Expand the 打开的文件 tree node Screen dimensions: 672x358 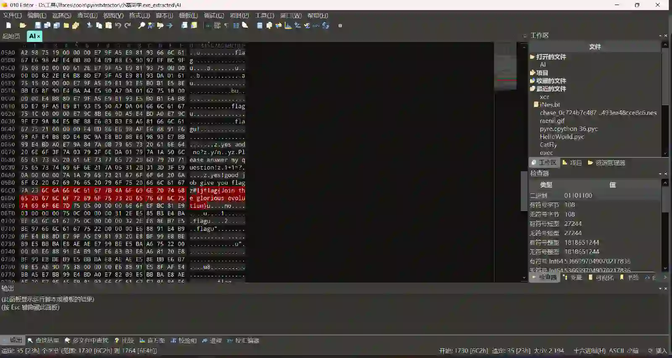[533, 57]
